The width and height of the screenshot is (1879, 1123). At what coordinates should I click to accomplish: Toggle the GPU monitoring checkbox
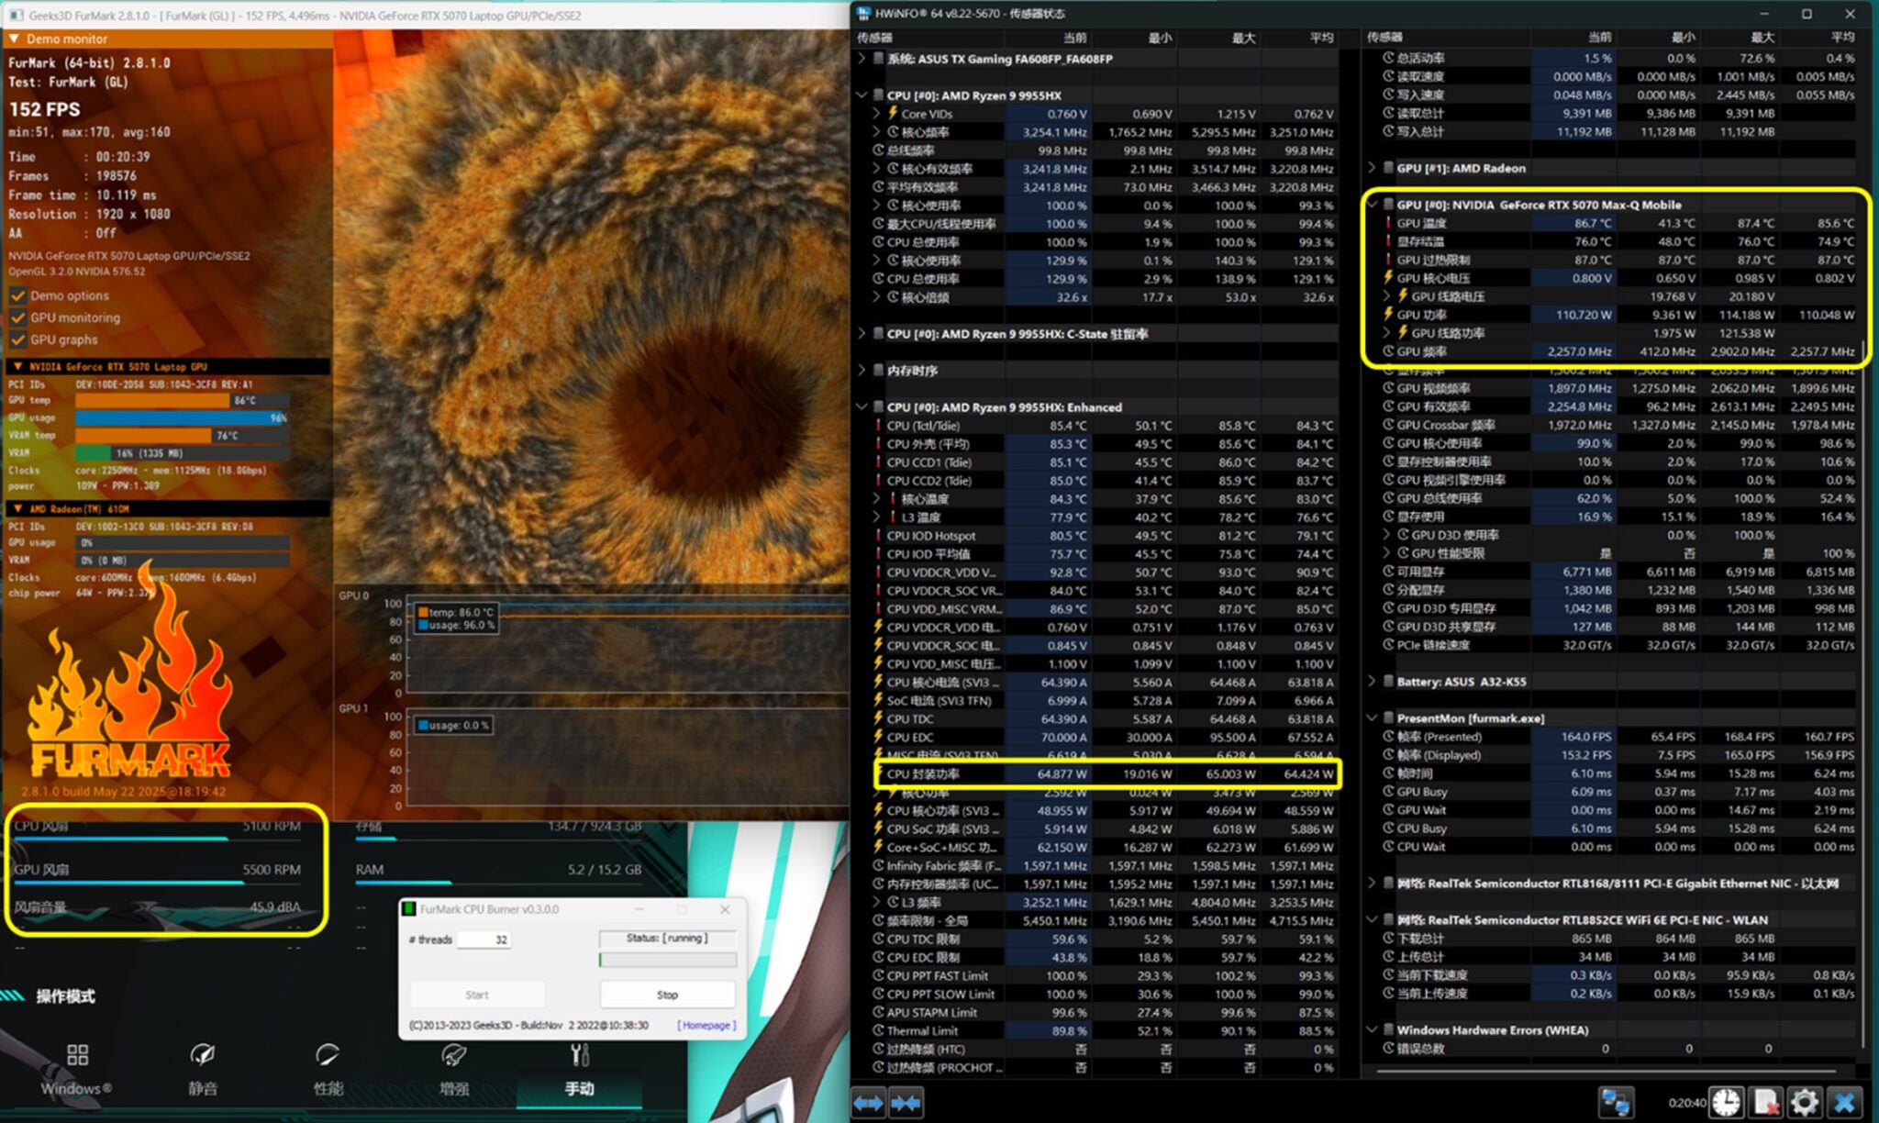click(17, 317)
